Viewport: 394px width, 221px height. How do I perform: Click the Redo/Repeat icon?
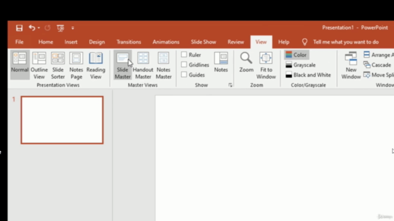[47, 28]
